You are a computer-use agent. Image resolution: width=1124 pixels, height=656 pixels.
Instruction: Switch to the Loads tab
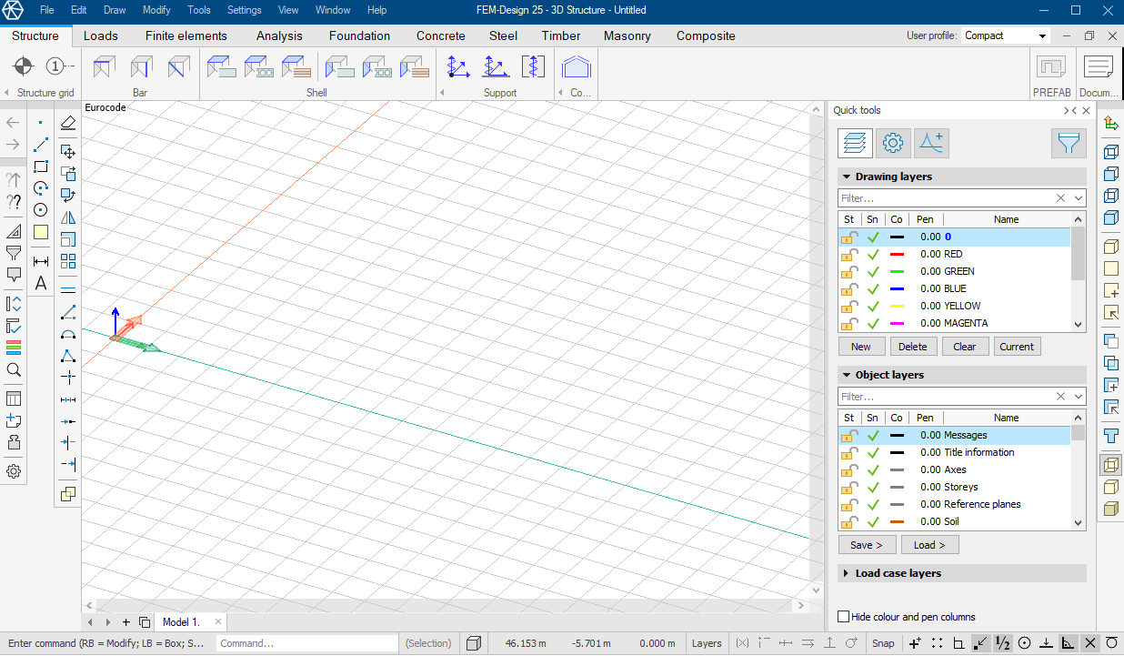pos(101,35)
